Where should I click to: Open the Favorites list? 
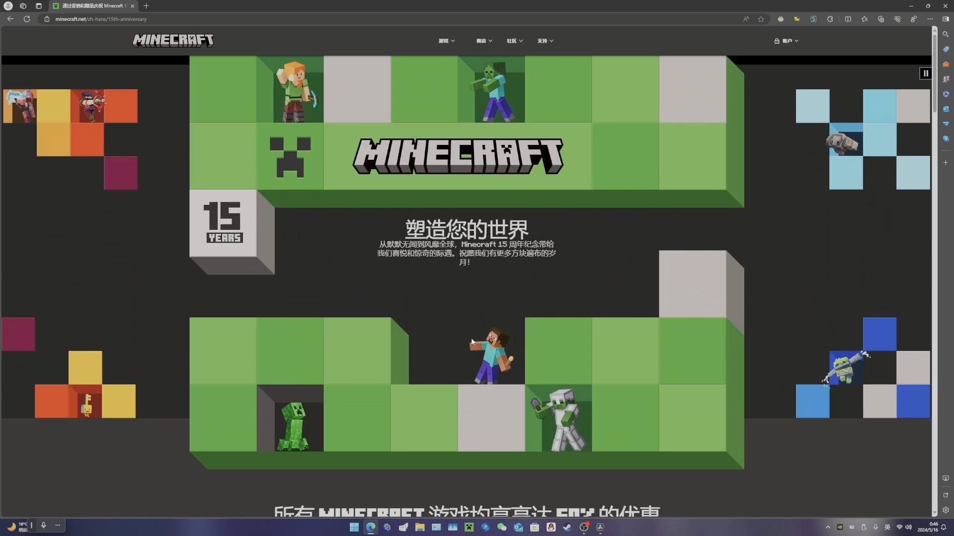point(865,19)
